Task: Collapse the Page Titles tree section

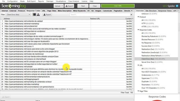Action: point(138,91)
